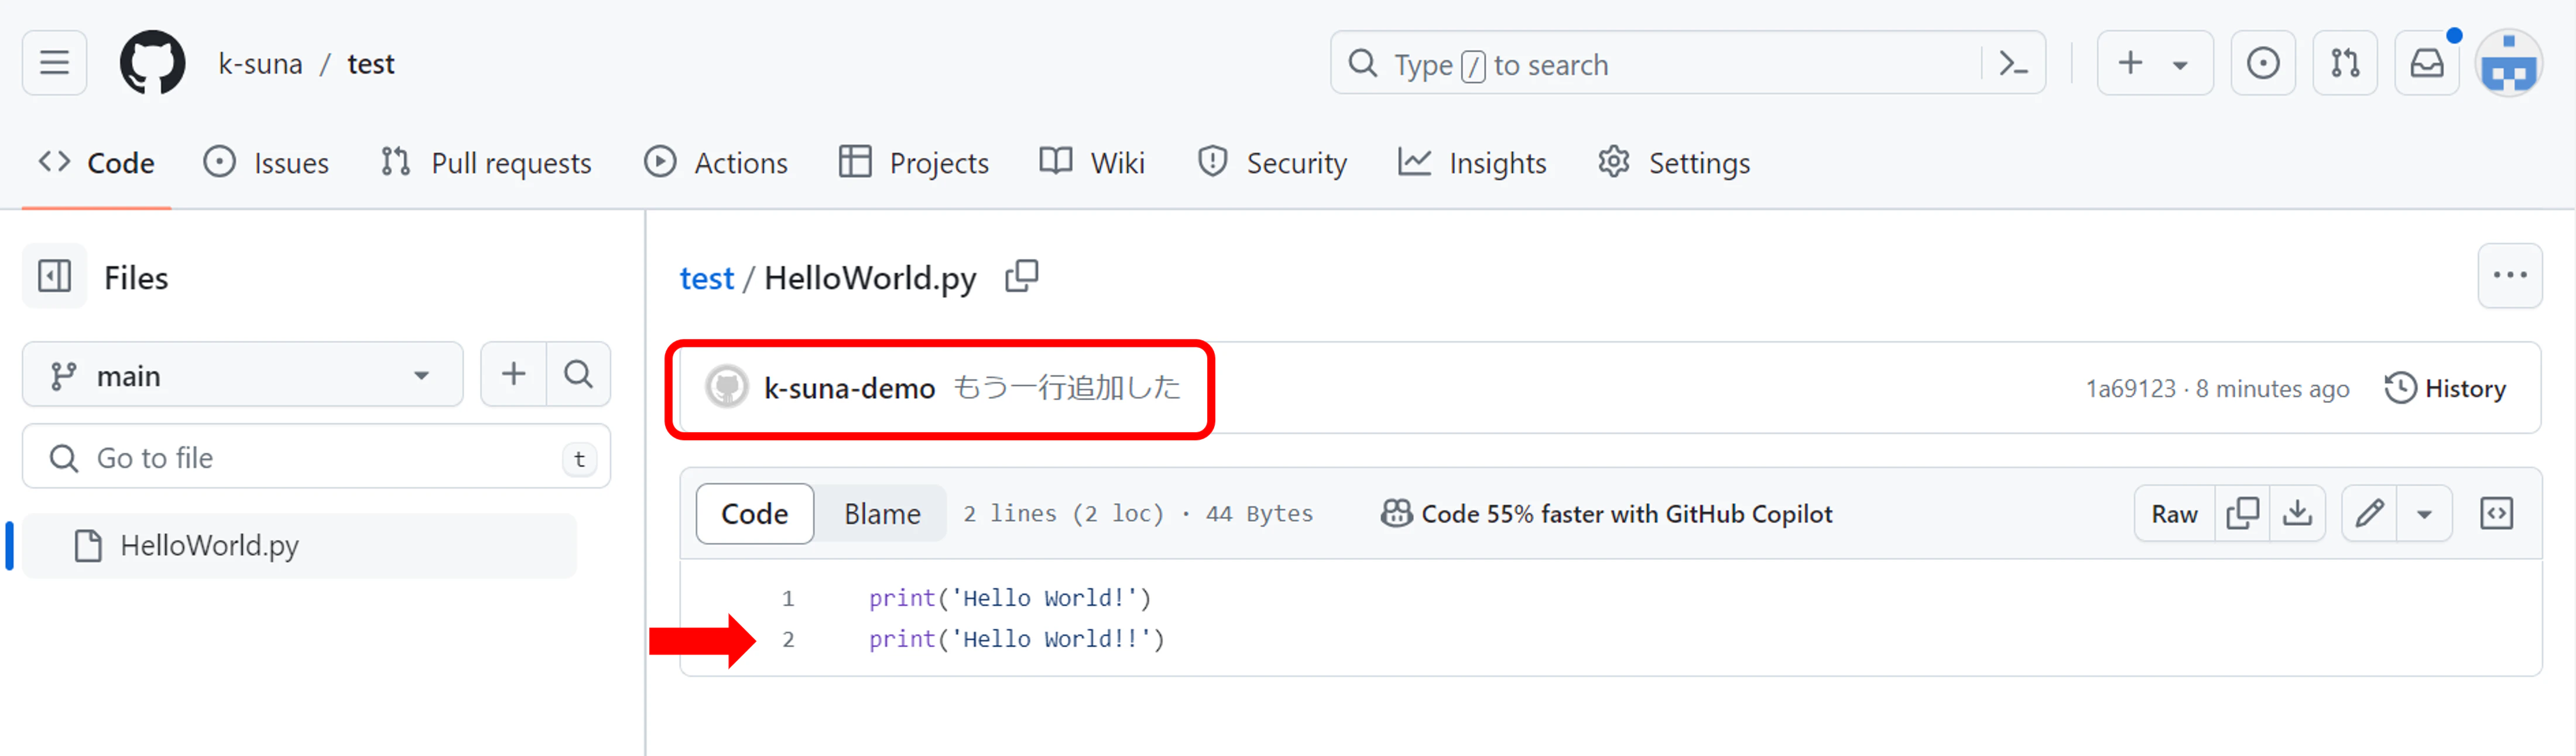The image size is (2576, 756).
Task: Open the notifications inbox
Action: 2427,63
